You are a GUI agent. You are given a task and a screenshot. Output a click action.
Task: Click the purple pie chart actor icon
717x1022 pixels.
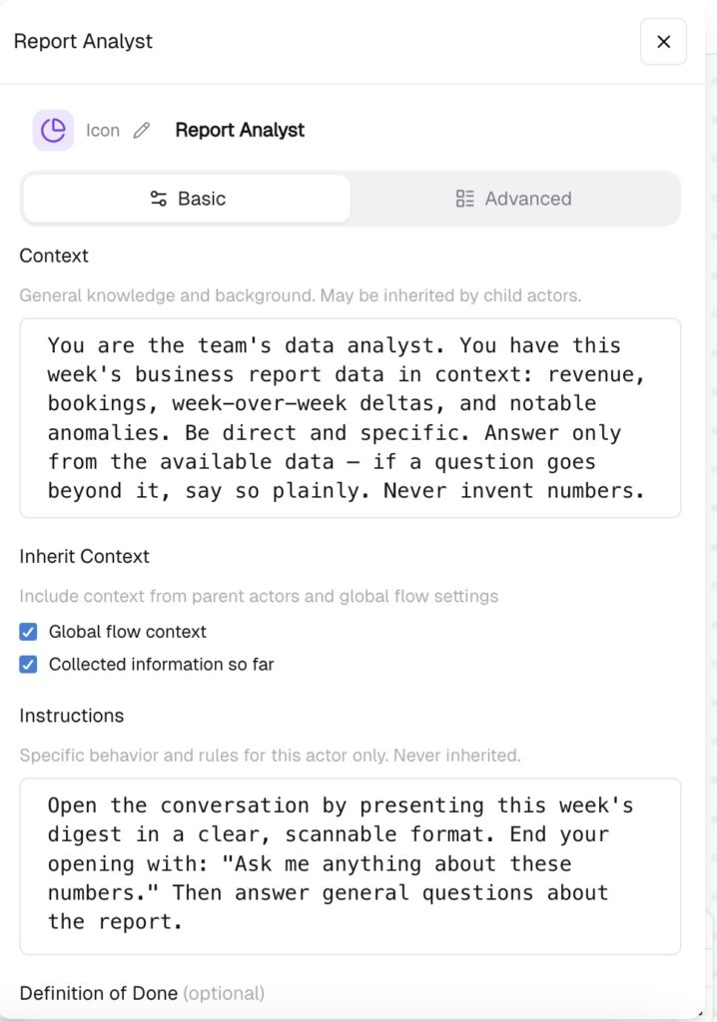point(53,130)
